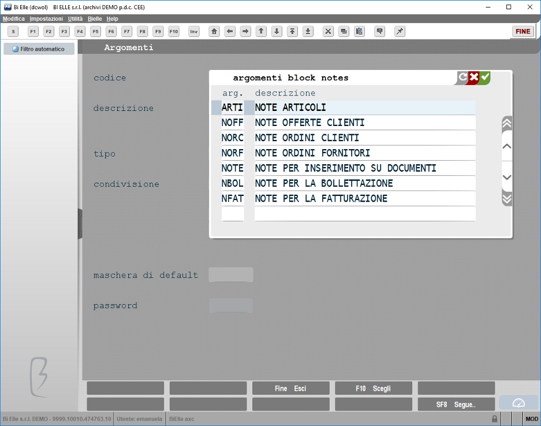Jump to the bottom with the double-down chevron
The width and height of the screenshot is (541, 426).
tap(507, 199)
